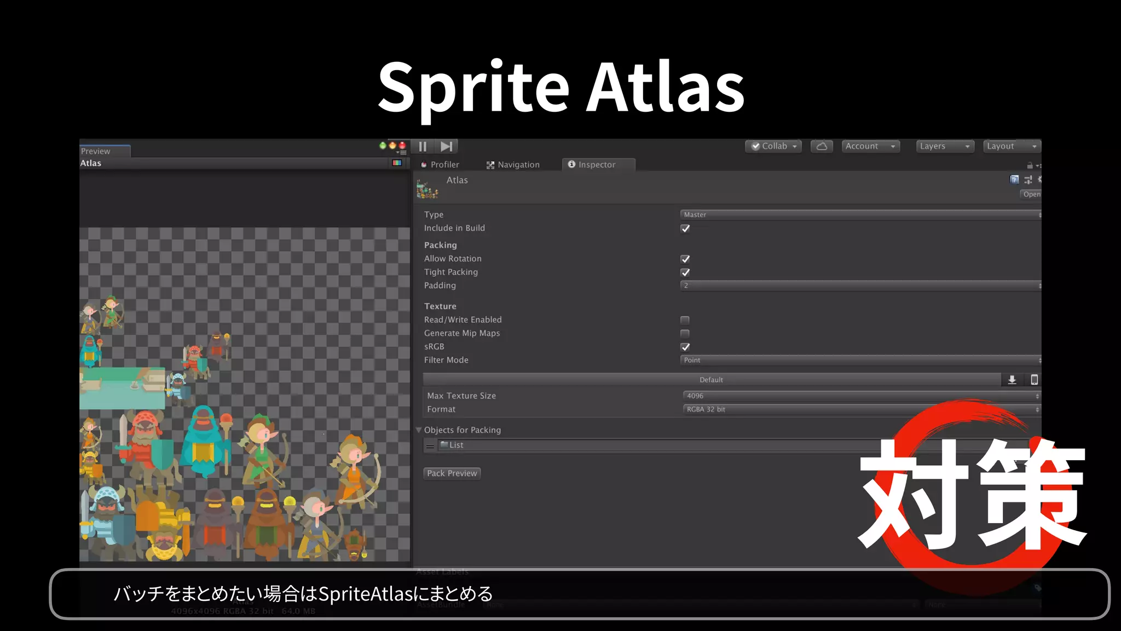
Task: Click the Atlas asset thumbnail icon
Action: click(427, 188)
